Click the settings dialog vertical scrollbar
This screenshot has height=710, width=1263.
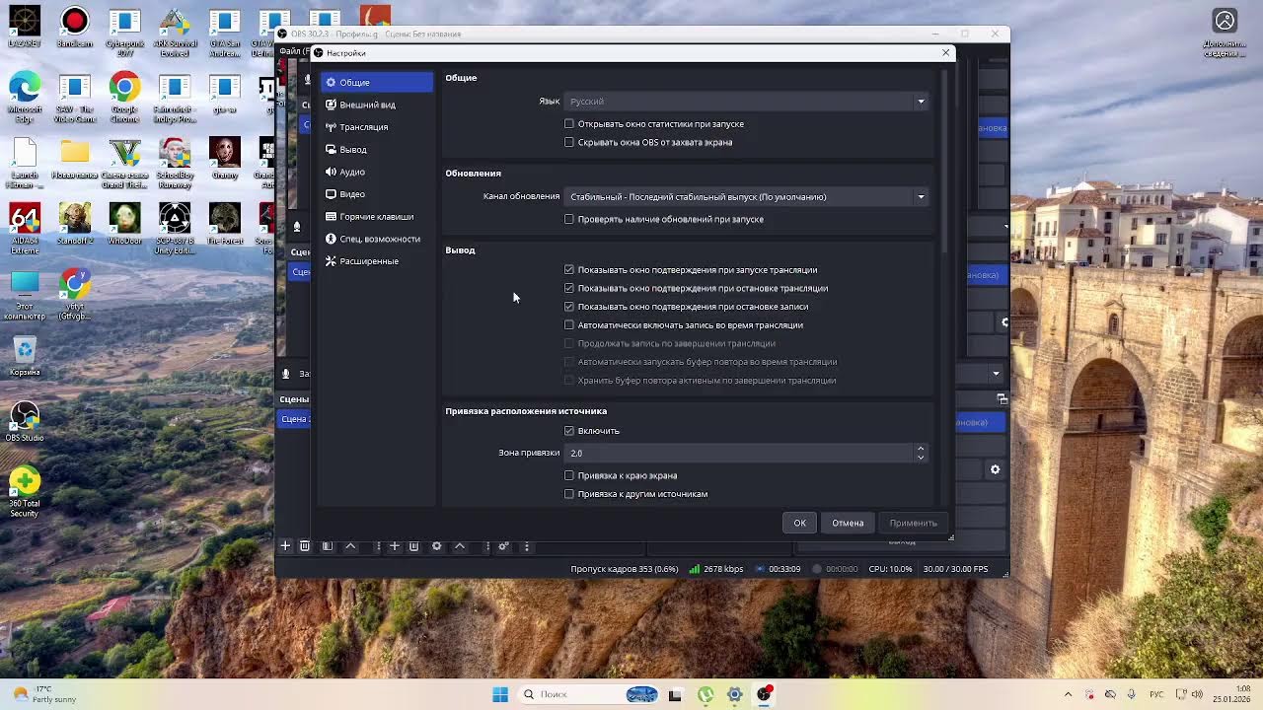944,163
